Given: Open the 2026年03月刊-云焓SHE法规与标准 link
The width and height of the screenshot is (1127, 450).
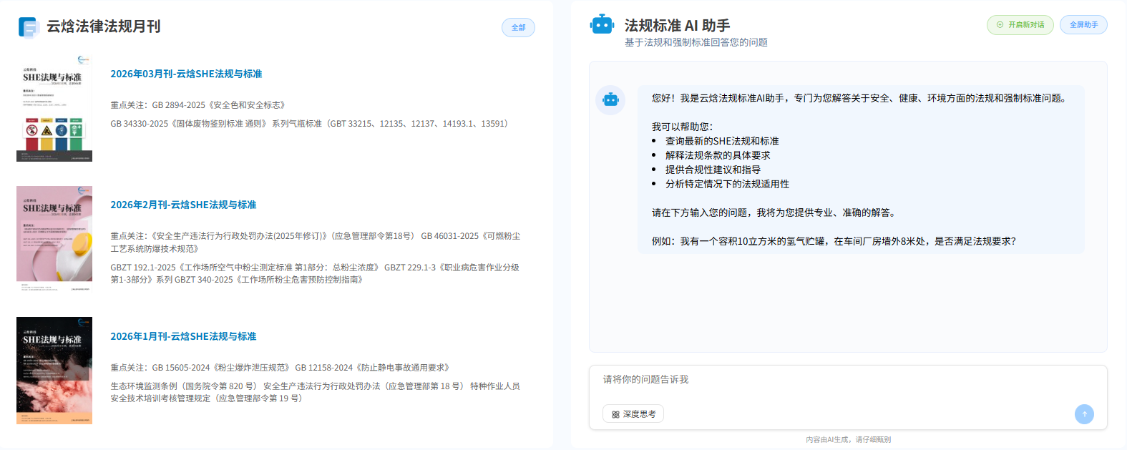Looking at the screenshot, I should [x=186, y=74].
